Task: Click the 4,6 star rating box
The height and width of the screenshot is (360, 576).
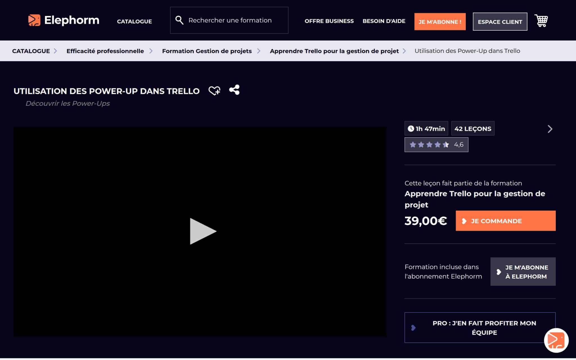Action: pyautogui.click(x=436, y=145)
